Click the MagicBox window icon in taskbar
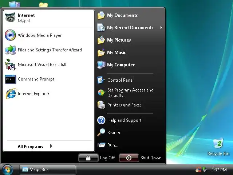This screenshot has height=175, width=233. click(25, 169)
